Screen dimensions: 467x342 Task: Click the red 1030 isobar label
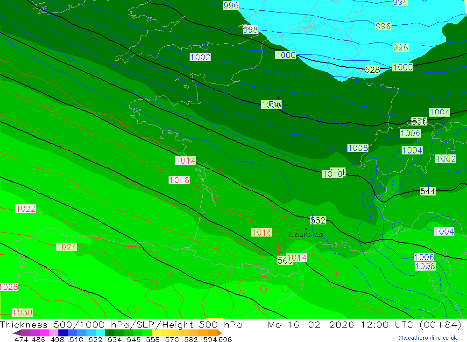(x=22, y=313)
